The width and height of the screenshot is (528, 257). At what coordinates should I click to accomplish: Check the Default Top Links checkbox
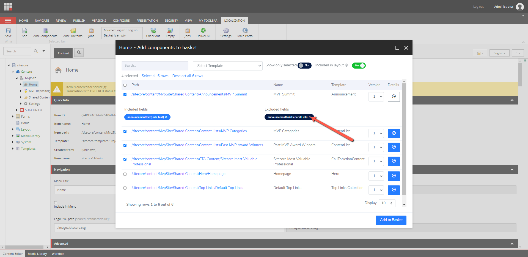tap(125, 188)
